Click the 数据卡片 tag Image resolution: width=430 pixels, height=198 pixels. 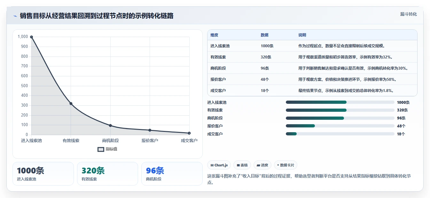tap(285, 165)
